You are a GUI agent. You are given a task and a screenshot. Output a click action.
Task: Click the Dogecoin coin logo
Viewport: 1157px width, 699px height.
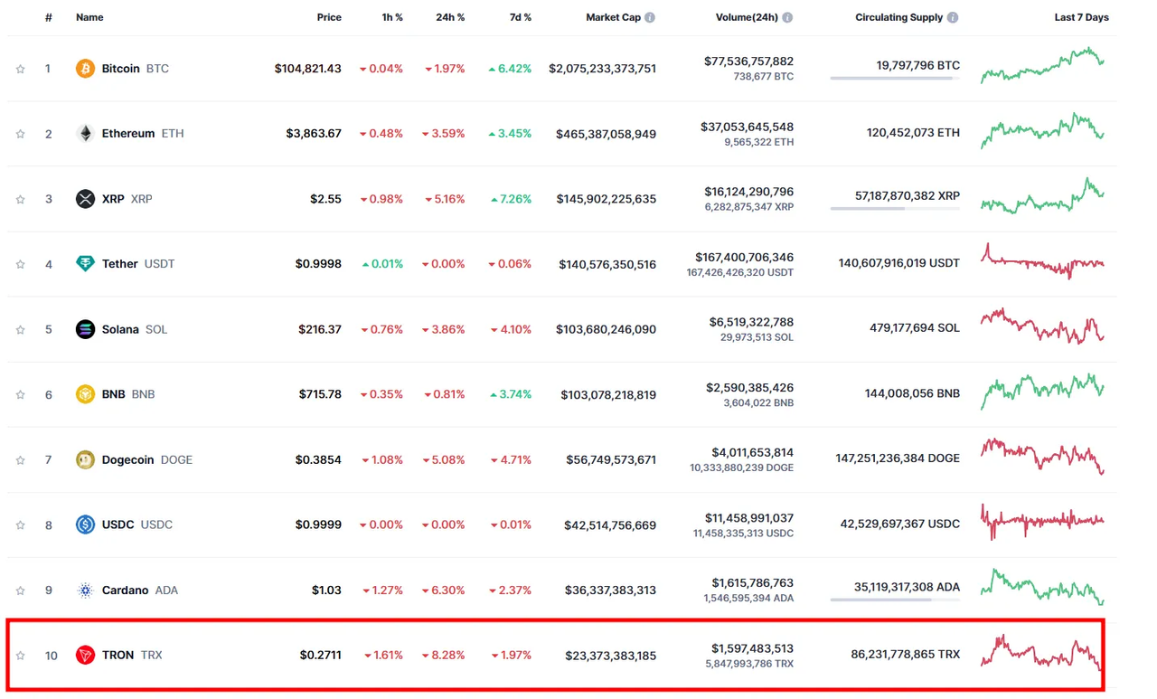pos(85,459)
